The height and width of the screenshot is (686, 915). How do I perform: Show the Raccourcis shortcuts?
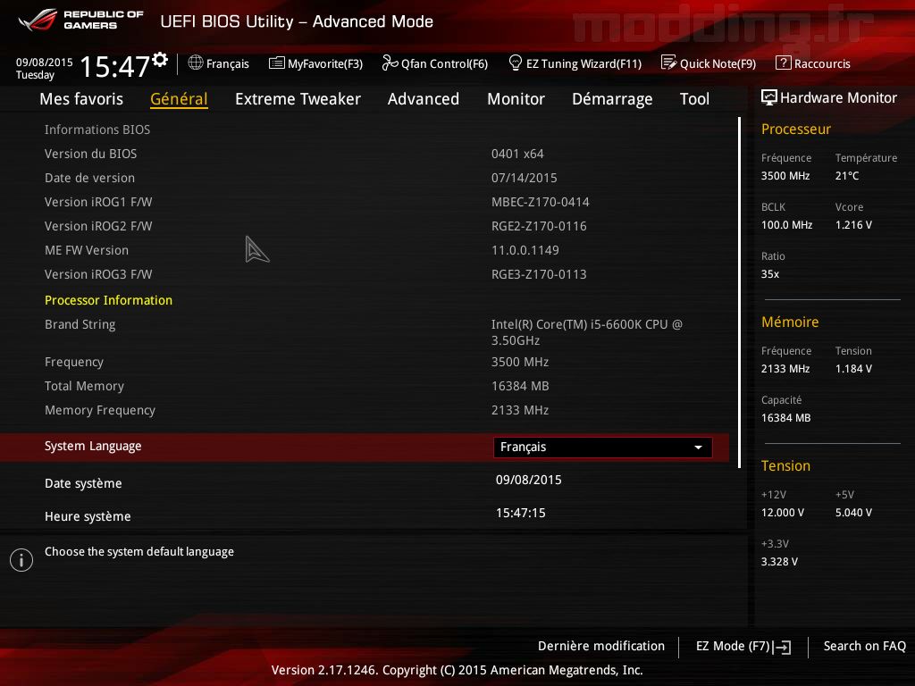813,63
